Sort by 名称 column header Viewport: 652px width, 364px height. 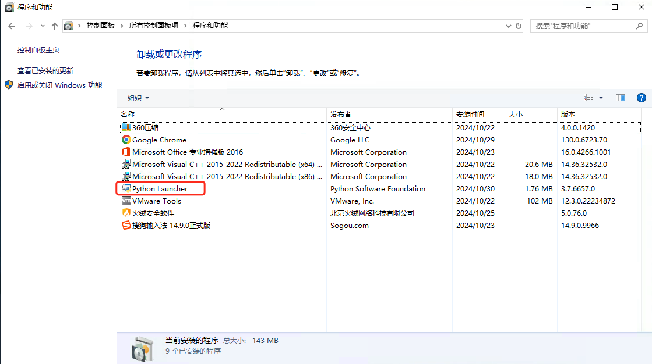(x=222, y=114)
